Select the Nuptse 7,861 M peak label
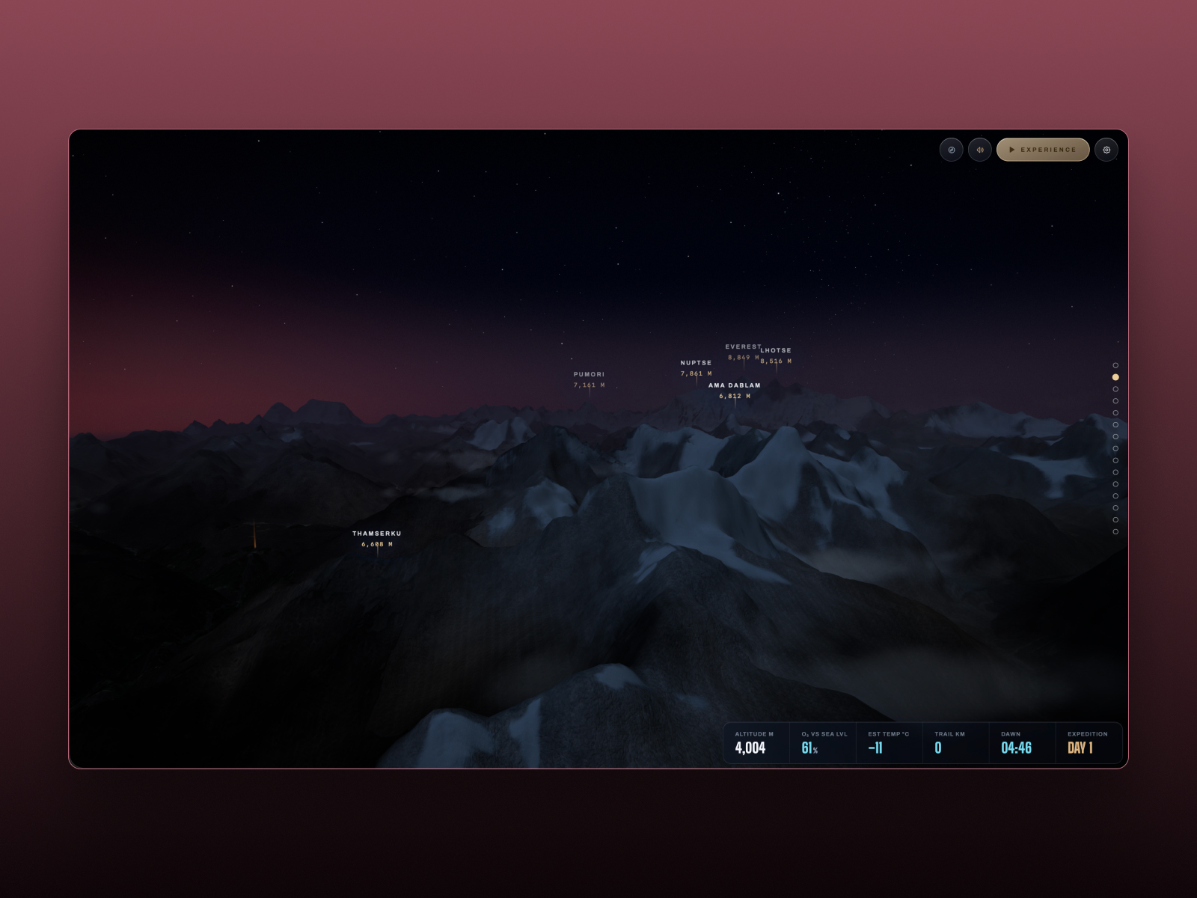 coord(696,368)
